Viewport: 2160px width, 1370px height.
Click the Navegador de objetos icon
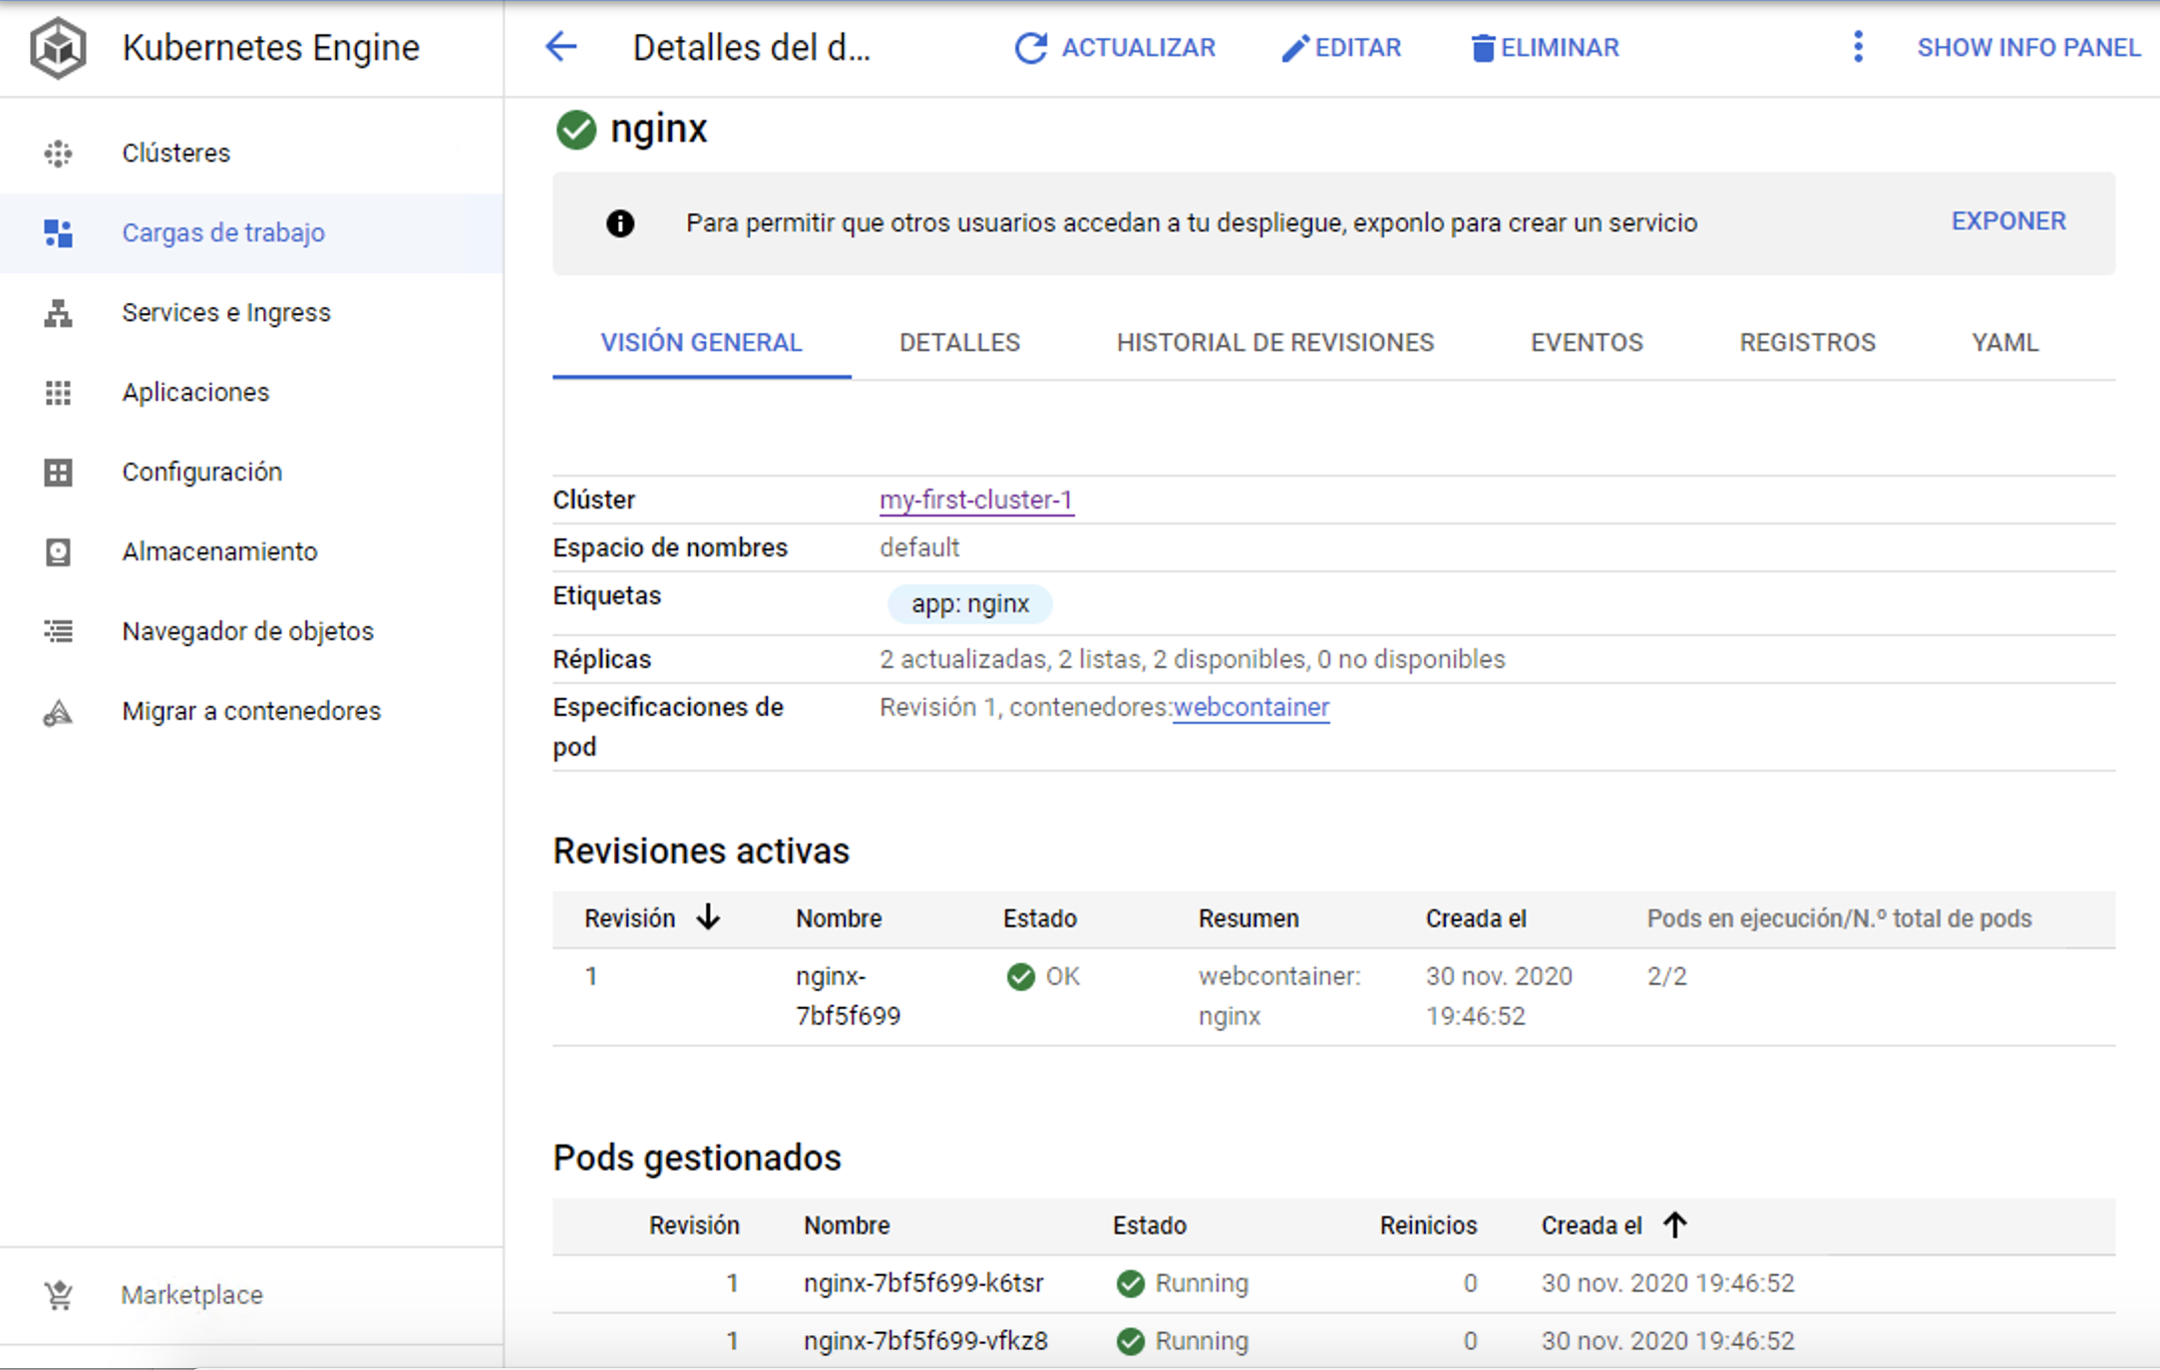point(58,631)
